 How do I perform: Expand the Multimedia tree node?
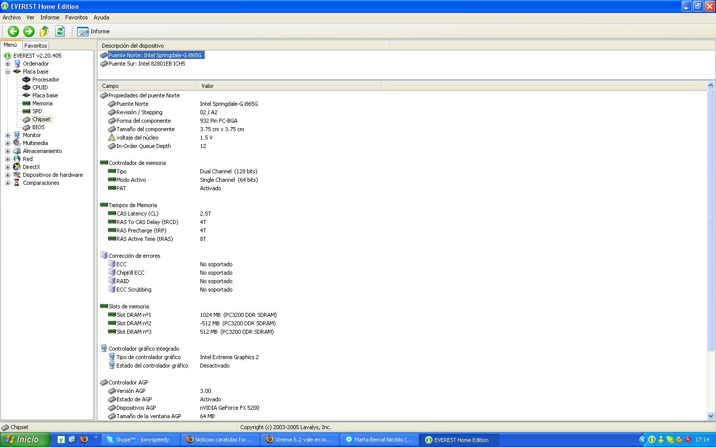7,143
